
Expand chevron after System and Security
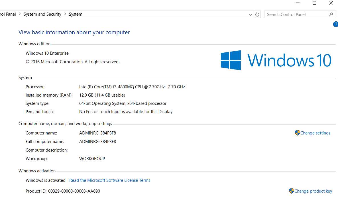pyautogui.click(x=65, y=14)
